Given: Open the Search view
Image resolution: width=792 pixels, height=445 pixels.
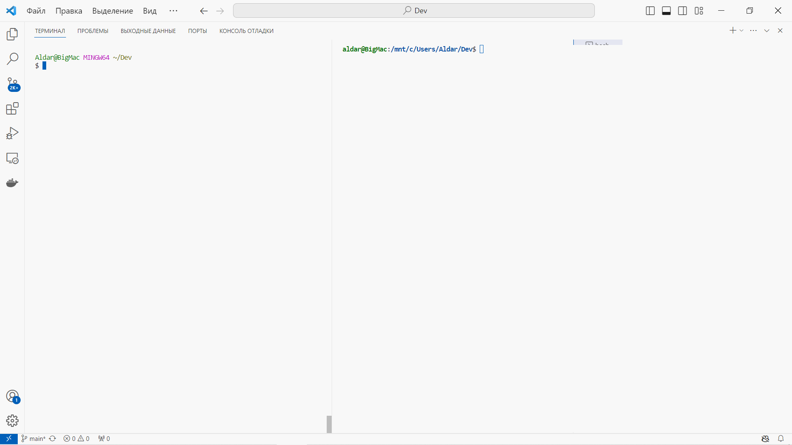Looking at the screenshot, I should pyautogui.click(x=12, y=59).
